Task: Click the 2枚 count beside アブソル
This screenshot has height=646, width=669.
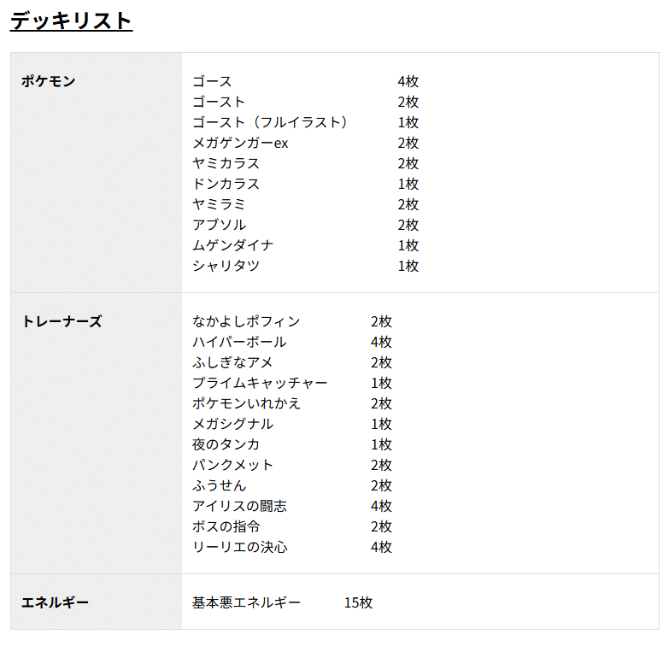Action: pyautogui.click(x=408, y=225)
